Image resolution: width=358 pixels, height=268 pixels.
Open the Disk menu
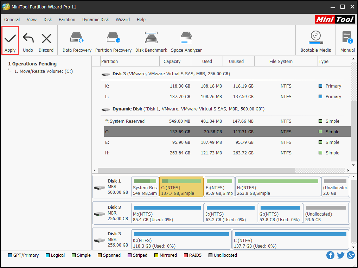48,20
